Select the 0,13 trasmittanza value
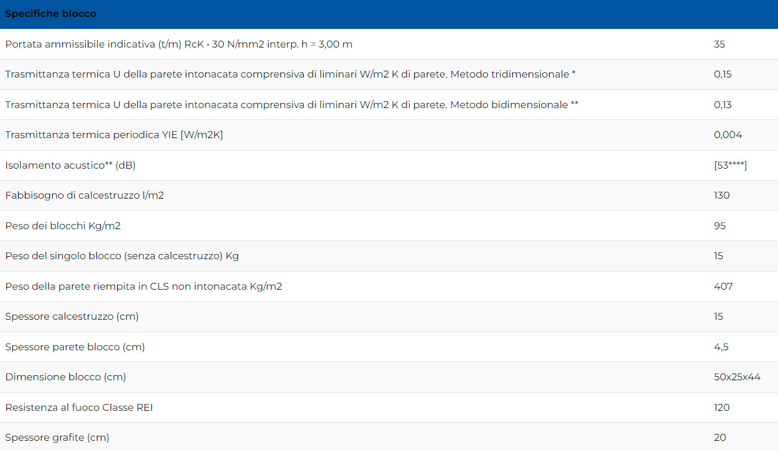The height and width of the screenshot is (451, 778). point(722,105)
